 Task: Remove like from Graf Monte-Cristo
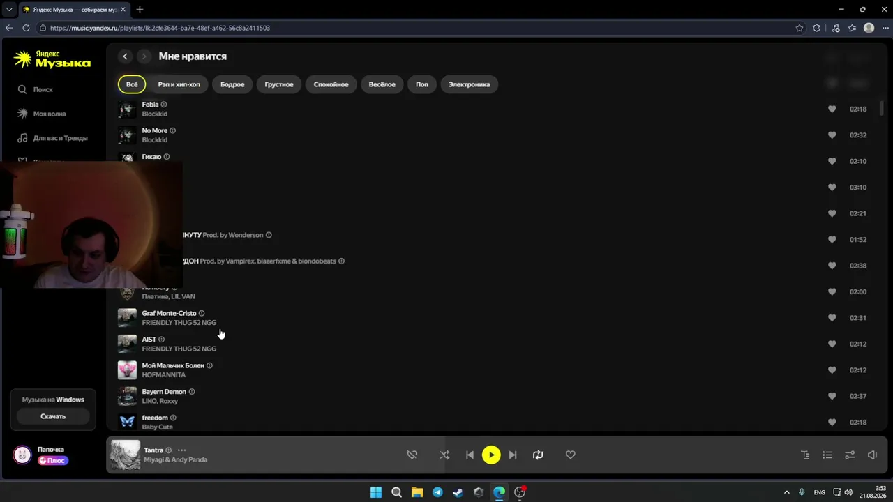click(x=832, y=318)
